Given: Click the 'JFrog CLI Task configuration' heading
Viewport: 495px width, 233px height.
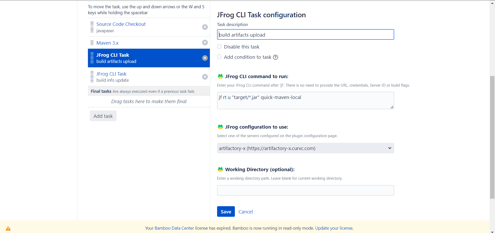Looking at the screenshot, I should (x=261, y=15).
